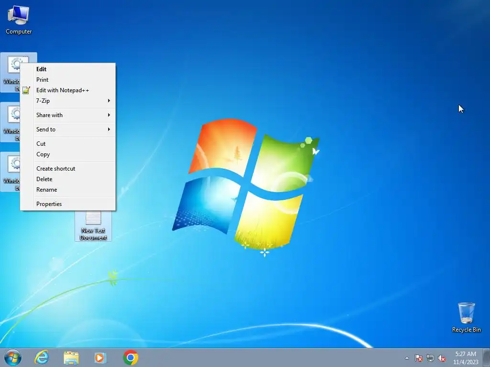
Task: Click the network status tray icon
Action: click(x=430, y=358)
